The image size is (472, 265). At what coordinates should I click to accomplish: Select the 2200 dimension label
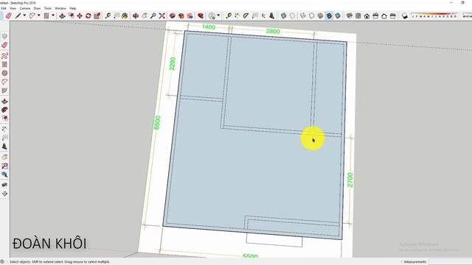[x=172, y=64]
